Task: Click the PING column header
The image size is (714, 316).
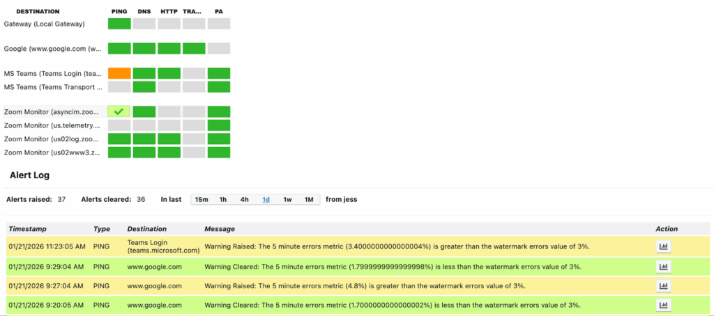Action: click(119, 11)
